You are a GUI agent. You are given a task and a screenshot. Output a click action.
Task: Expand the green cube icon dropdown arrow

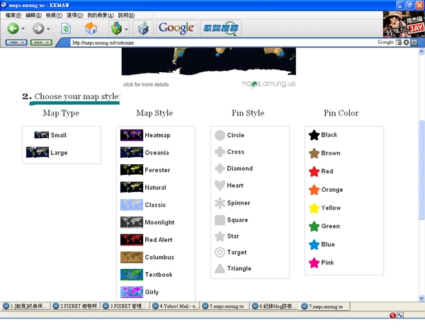pyautogui.click(x=126, y=28)
